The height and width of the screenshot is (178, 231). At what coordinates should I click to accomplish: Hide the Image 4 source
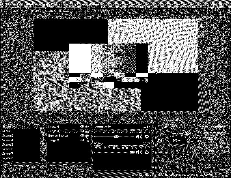82,127
